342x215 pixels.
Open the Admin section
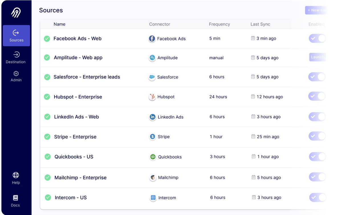click(16, 76)
